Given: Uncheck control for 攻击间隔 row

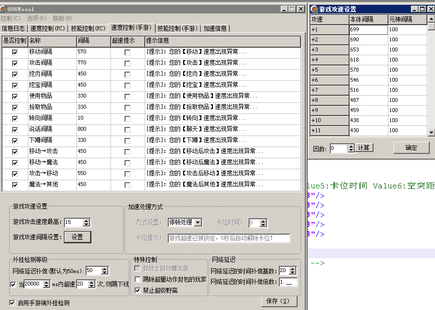Looking at the screenshot, I should pyautogui.click(x=15, y=63).
